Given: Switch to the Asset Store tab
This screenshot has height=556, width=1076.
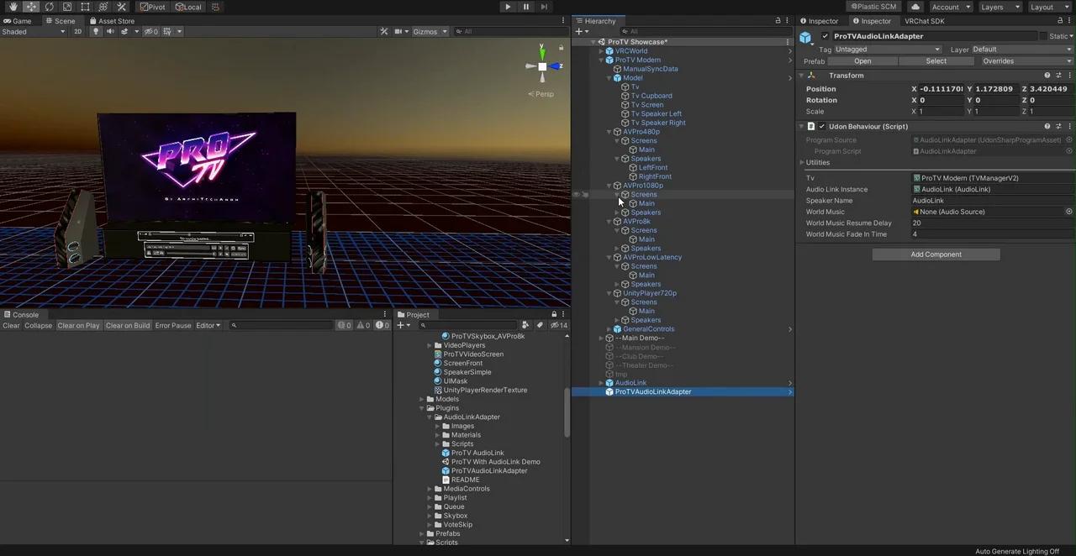Looking at the screenshot, I should click(112, 21).
